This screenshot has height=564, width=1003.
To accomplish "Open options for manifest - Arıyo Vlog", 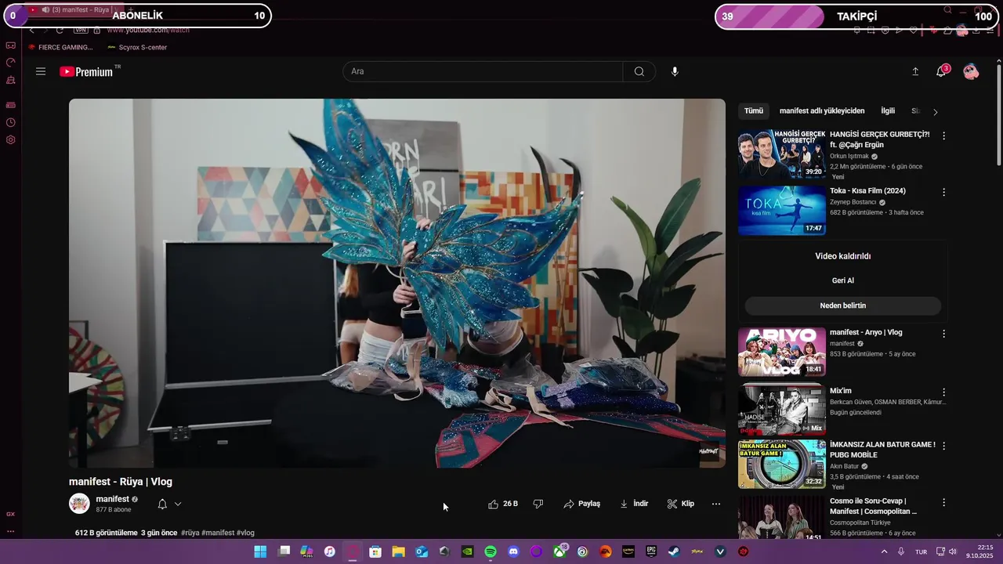I will pyautogui.click(x=943, y=334).
